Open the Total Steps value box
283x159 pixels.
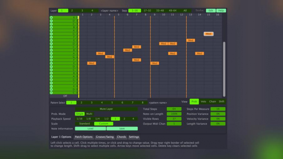point(174,109)
